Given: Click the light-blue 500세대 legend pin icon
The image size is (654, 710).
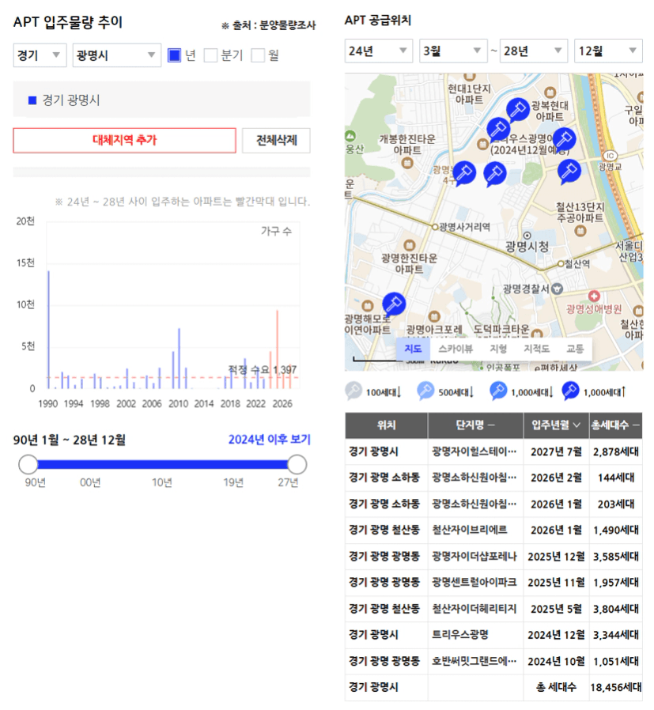Looking at the screenshot, I should point(425,391).
